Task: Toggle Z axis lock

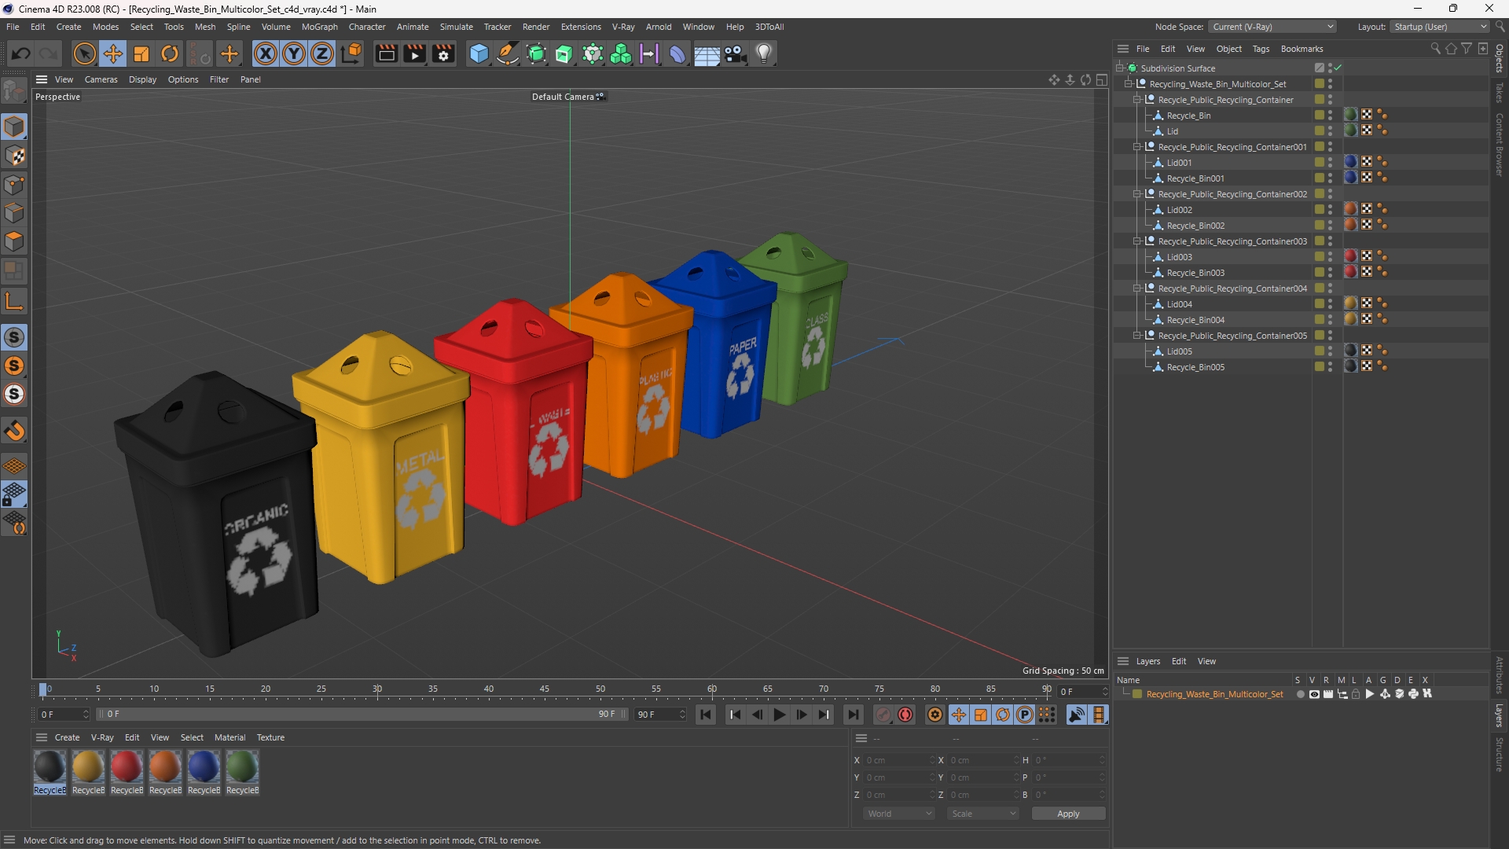Action: [322, 53]
